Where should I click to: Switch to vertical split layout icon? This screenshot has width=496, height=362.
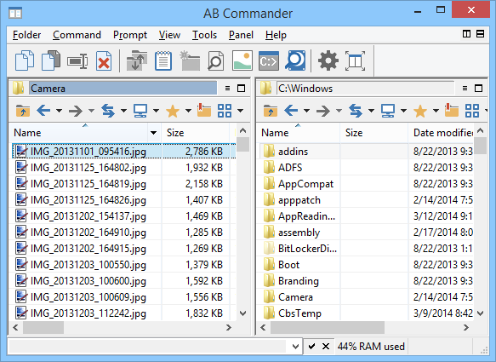point(466,33)
